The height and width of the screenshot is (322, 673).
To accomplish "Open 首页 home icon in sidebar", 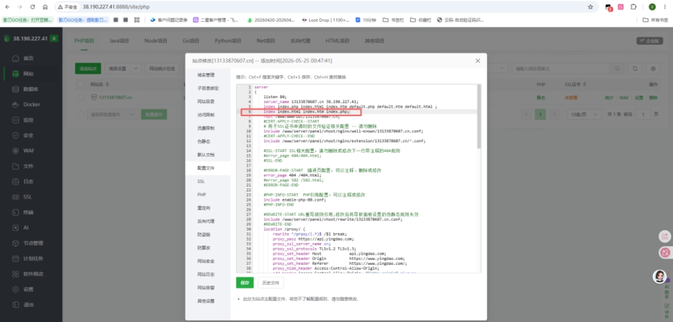I will pos(16,58).
